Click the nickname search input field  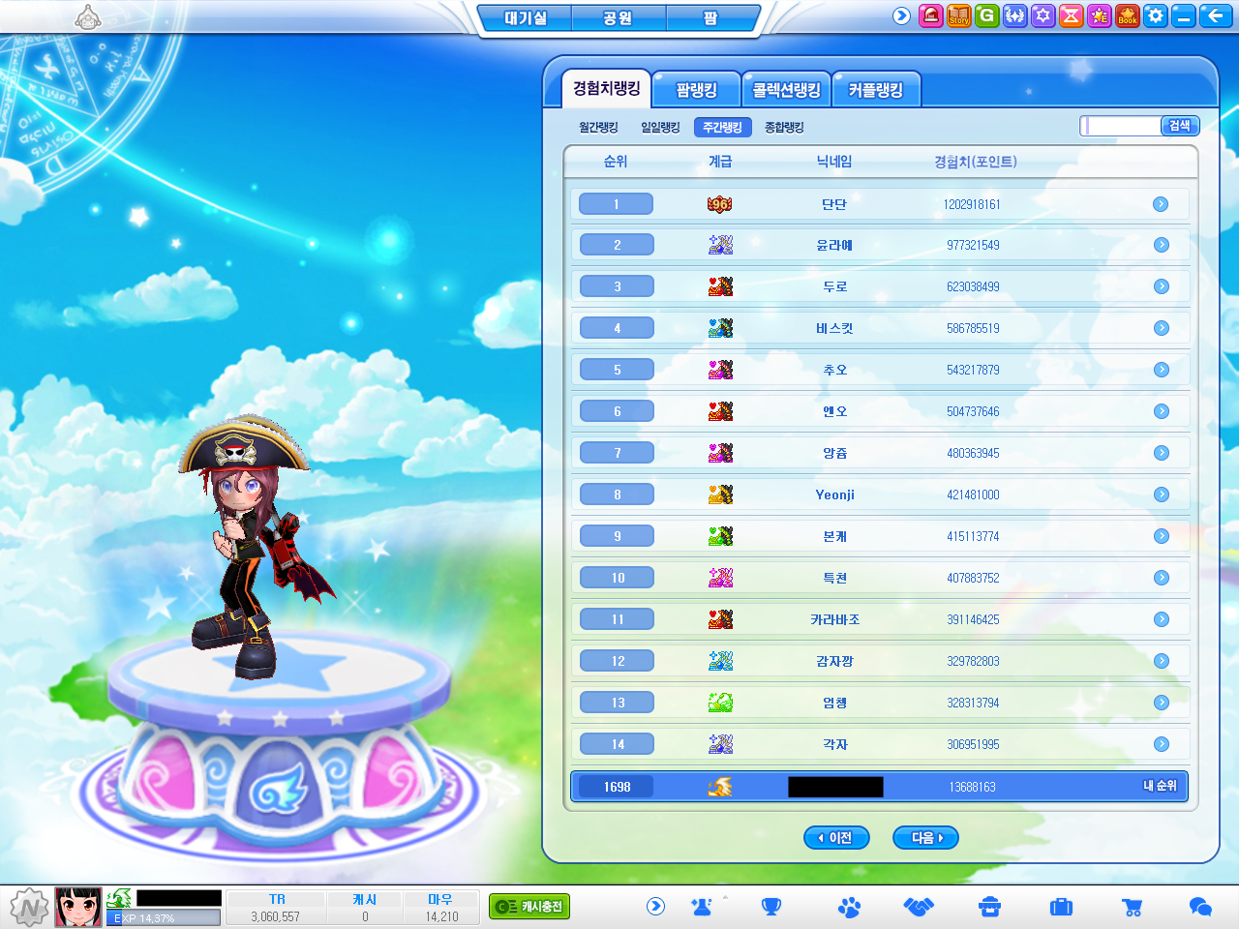pyautogui.click(x=1121, y=126)
